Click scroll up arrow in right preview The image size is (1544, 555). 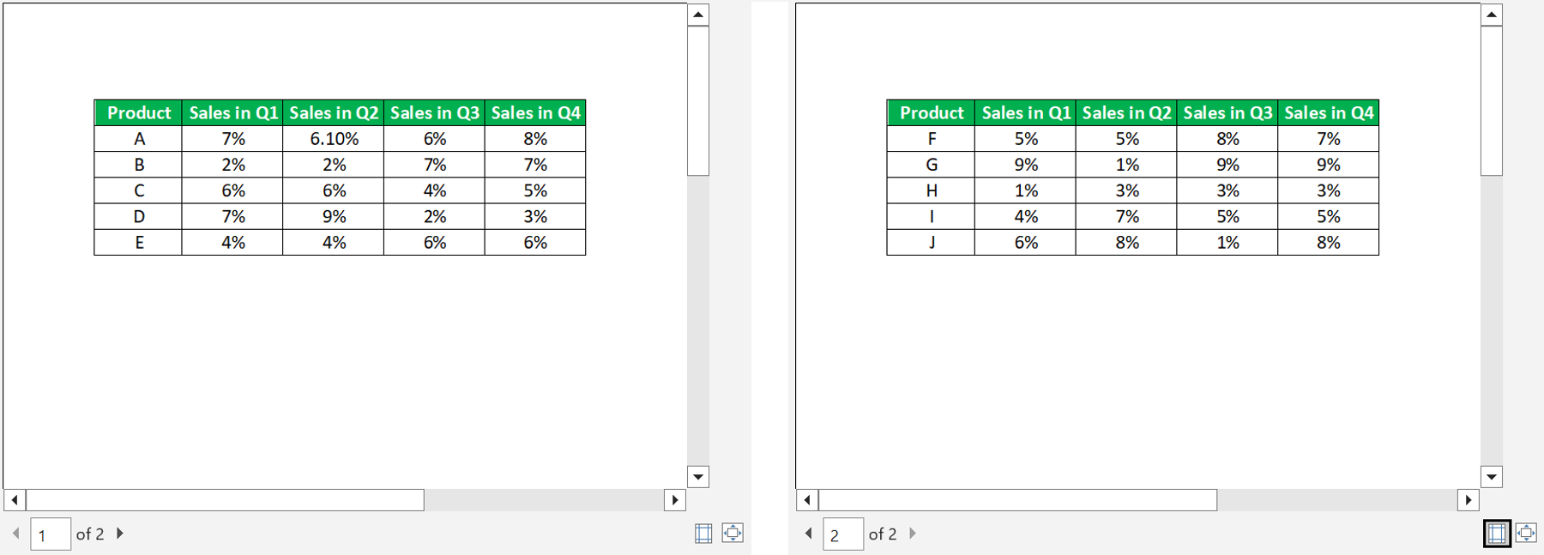click(x=1492, y=15)
